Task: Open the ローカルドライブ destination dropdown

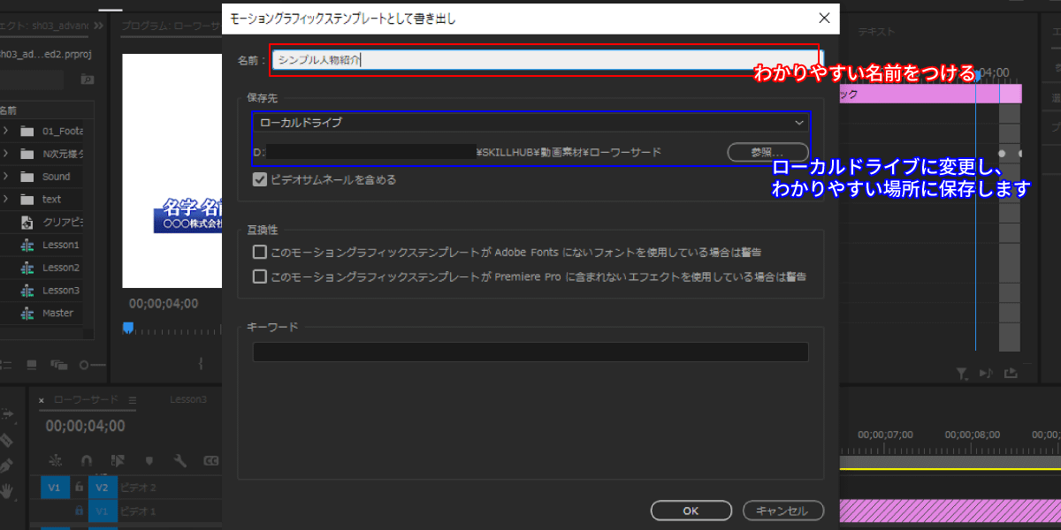Action: (530, 123)
